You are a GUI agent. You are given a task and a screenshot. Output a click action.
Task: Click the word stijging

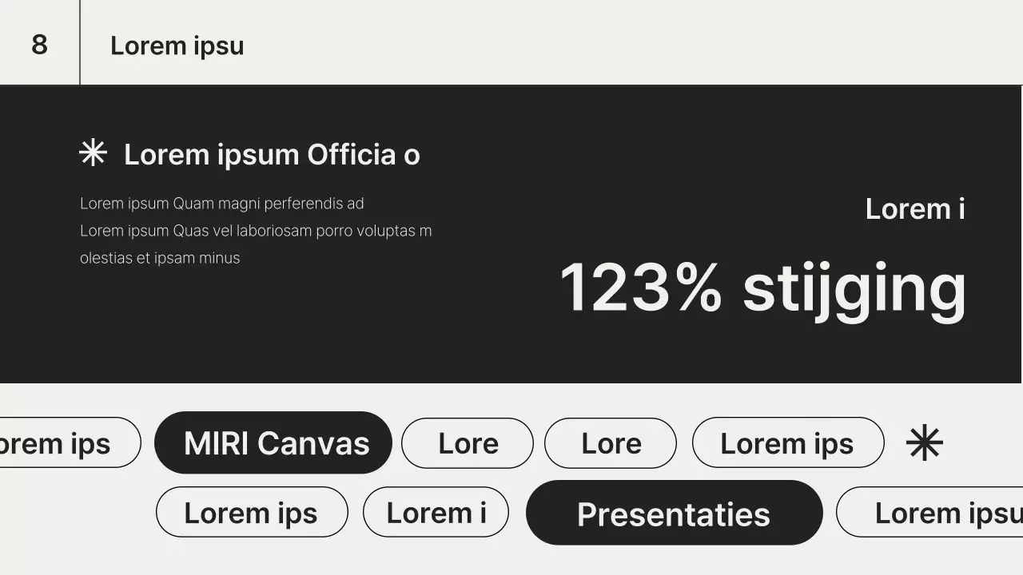[x=854, y=289]
